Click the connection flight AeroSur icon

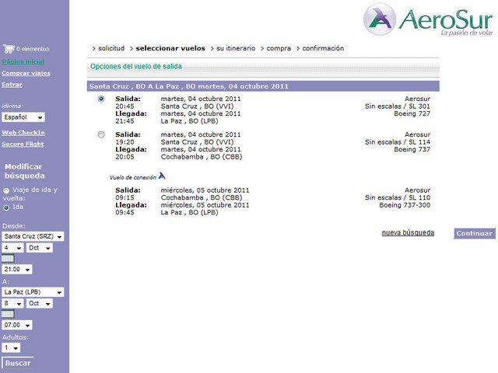162,176
